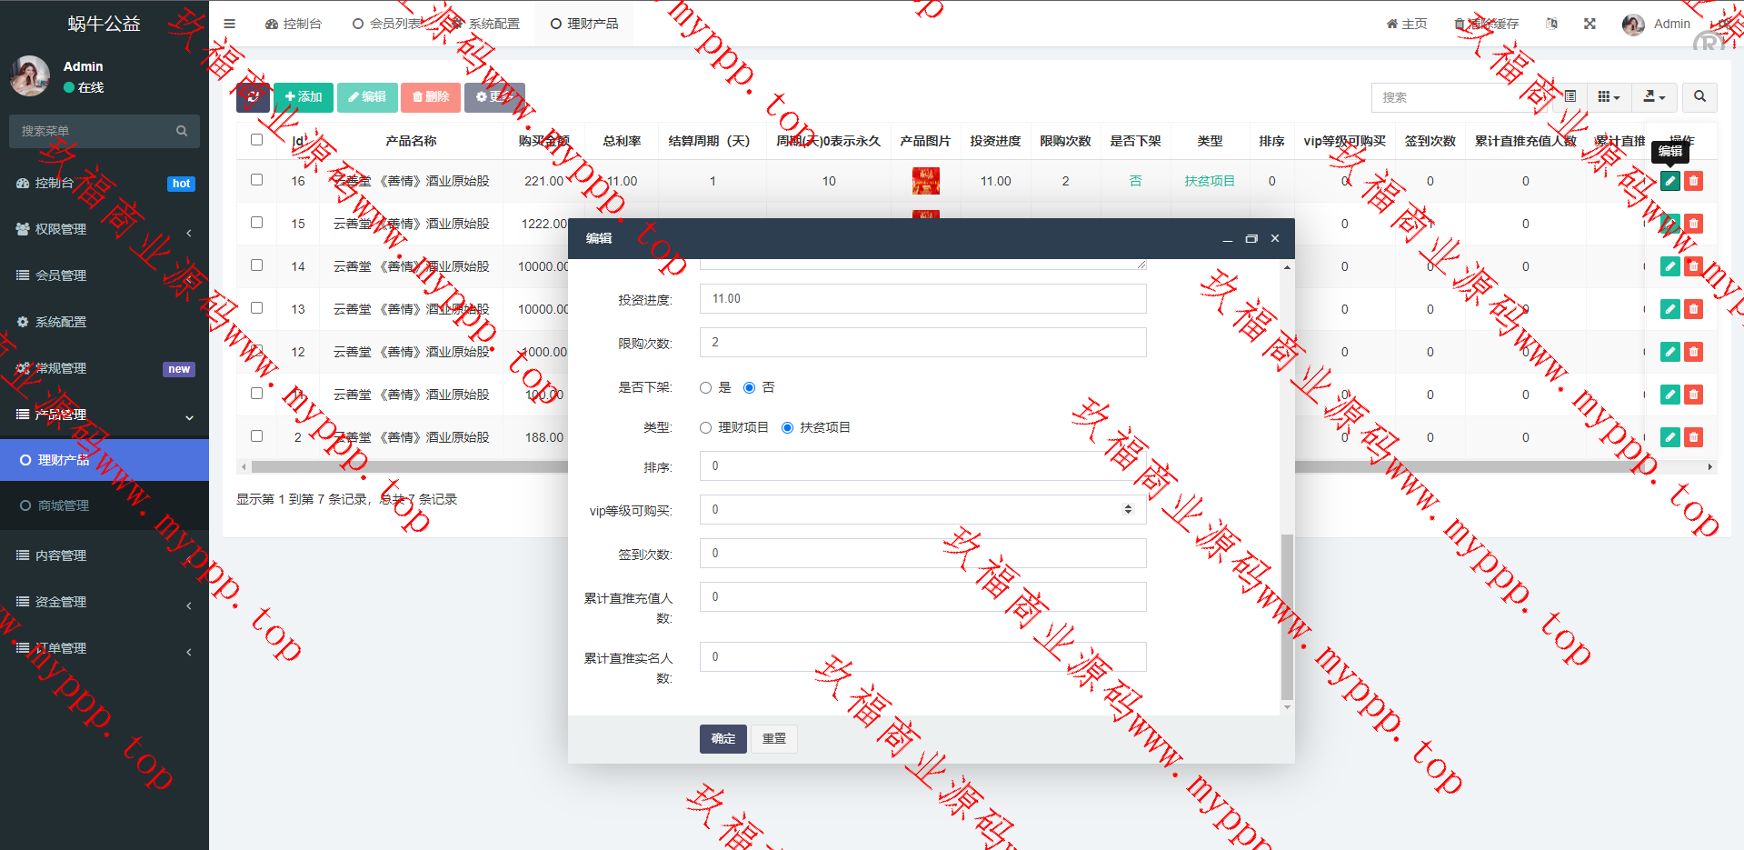Open the columns grid dropdown

(x=1608, y=97)
